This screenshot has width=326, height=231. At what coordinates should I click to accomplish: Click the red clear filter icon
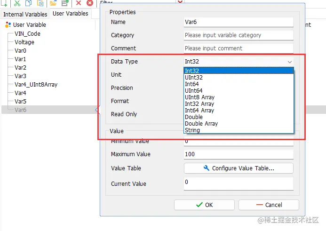pos(180,2)
